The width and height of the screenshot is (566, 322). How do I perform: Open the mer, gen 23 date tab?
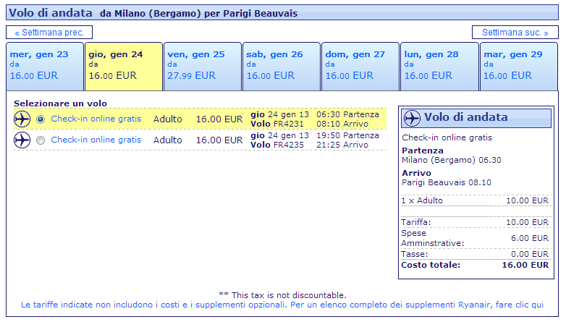[x=45, y=67]
